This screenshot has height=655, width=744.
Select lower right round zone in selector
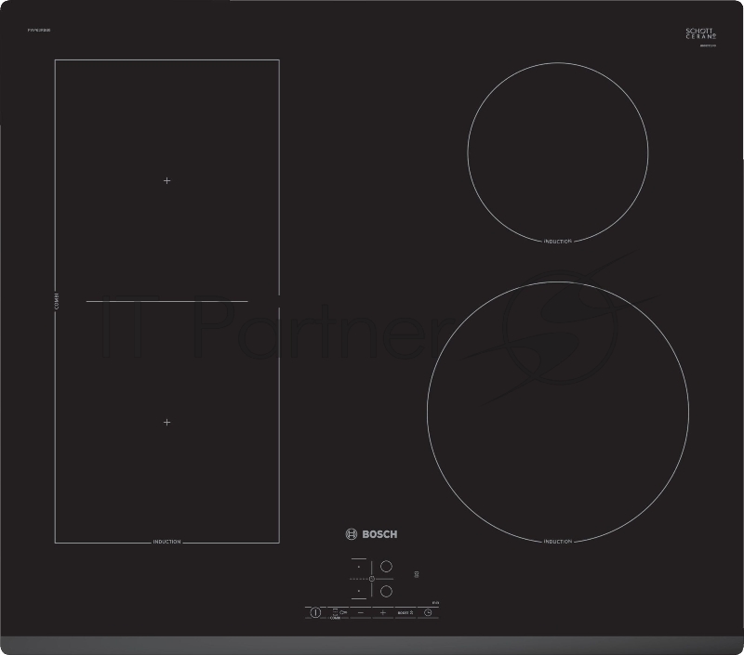pos(387,590)
